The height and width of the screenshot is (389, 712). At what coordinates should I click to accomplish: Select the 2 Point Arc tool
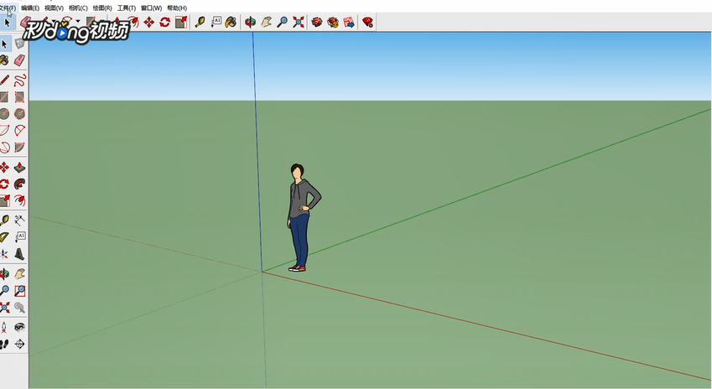click(x=19, y=131)
